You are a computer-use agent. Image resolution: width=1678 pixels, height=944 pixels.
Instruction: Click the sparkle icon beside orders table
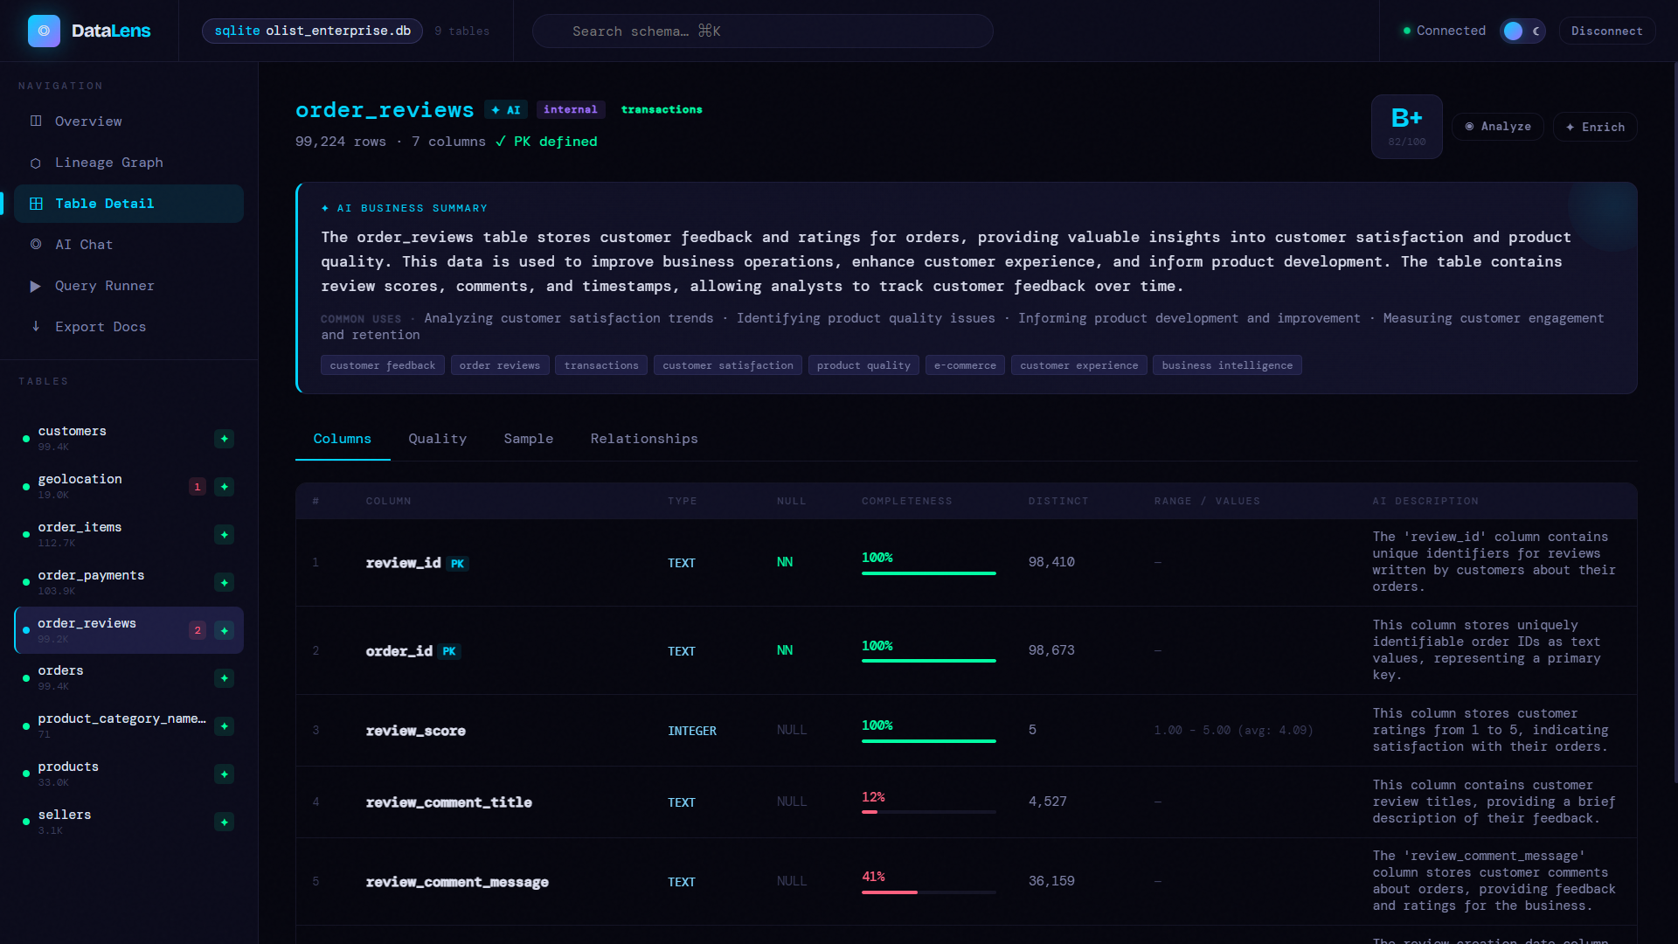[x=225, y=678]
